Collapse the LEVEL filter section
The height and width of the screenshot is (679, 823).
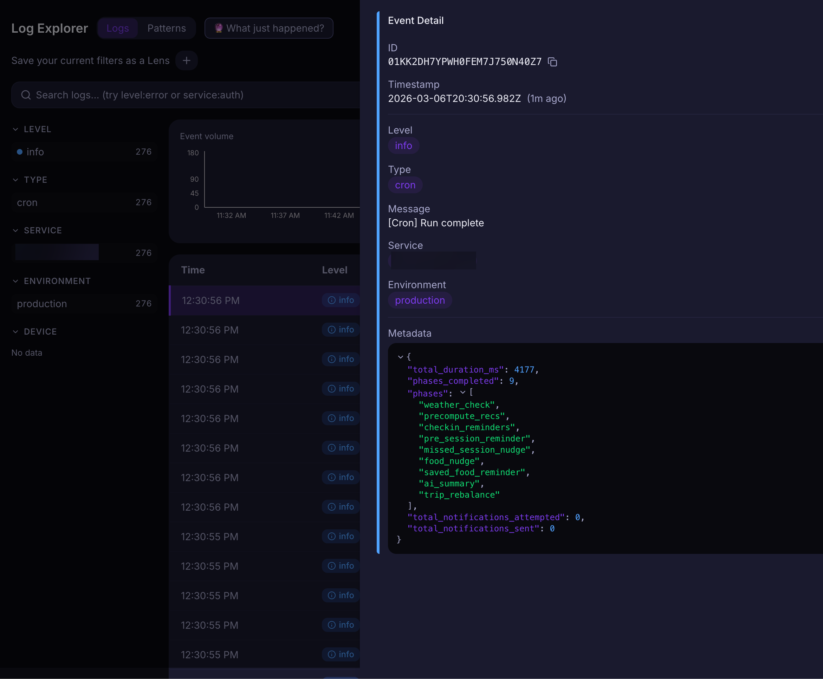click(16, 129)
